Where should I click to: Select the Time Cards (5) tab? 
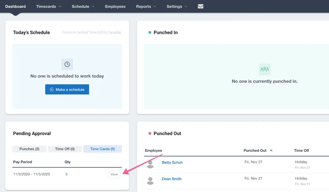(102, 149)
